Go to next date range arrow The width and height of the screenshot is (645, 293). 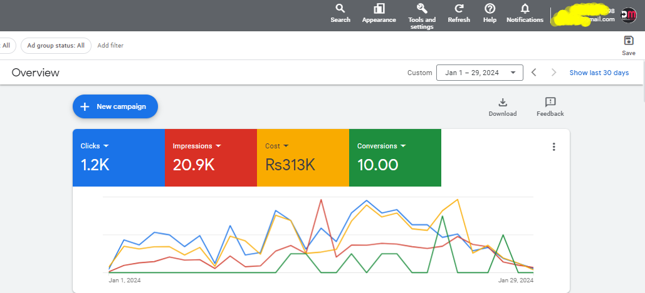[x=553, y=73]
